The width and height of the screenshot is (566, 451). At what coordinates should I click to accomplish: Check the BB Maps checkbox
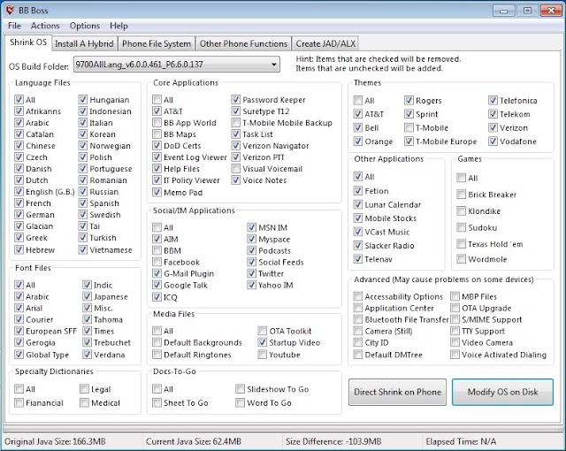pyautogui.click(x=157, y=134)
